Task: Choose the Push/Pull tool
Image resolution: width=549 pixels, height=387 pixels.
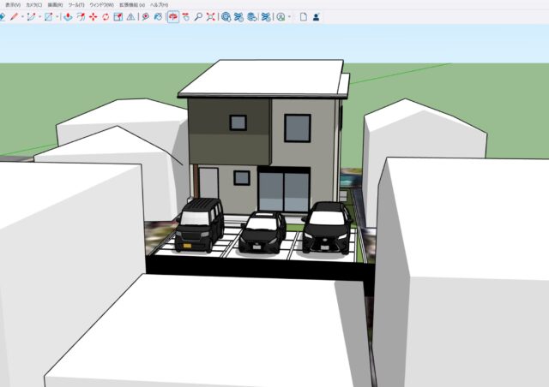Action: pos(68,16)
